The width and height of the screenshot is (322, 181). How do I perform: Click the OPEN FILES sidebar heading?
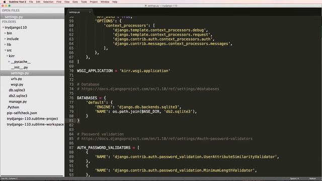pyautogui.click(x=11, y=11)
